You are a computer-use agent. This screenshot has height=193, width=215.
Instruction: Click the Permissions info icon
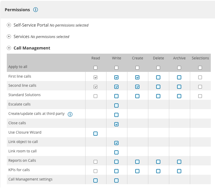pyautogui.click(x=36, y=10)
